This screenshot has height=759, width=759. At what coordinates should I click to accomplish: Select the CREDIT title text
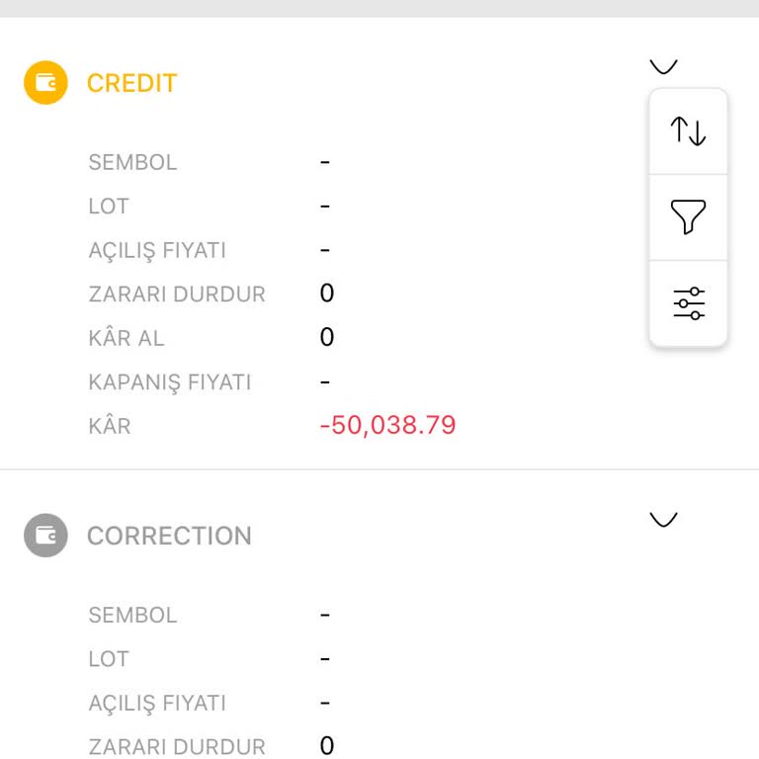point(131,83)
